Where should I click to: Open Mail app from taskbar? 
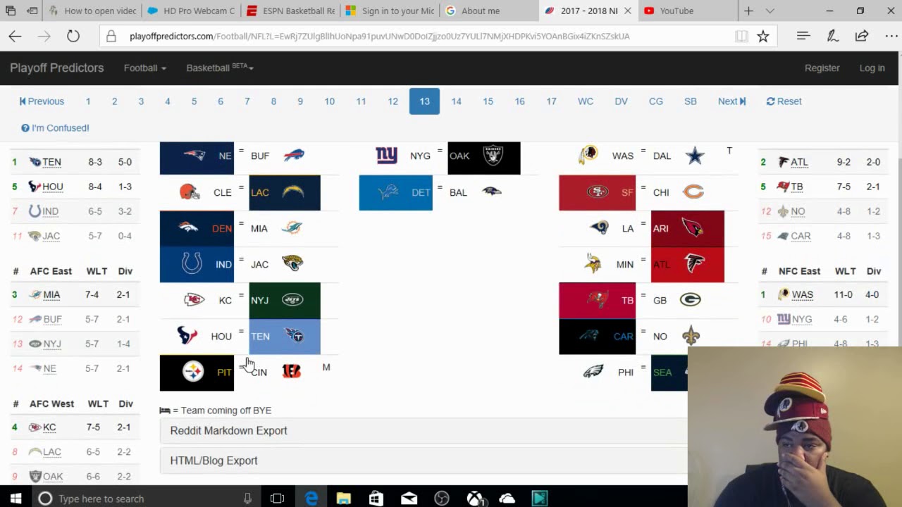(409, 499)
